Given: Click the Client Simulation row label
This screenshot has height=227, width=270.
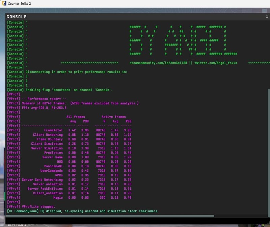Looking at the screenshot, I should point(47,144).
